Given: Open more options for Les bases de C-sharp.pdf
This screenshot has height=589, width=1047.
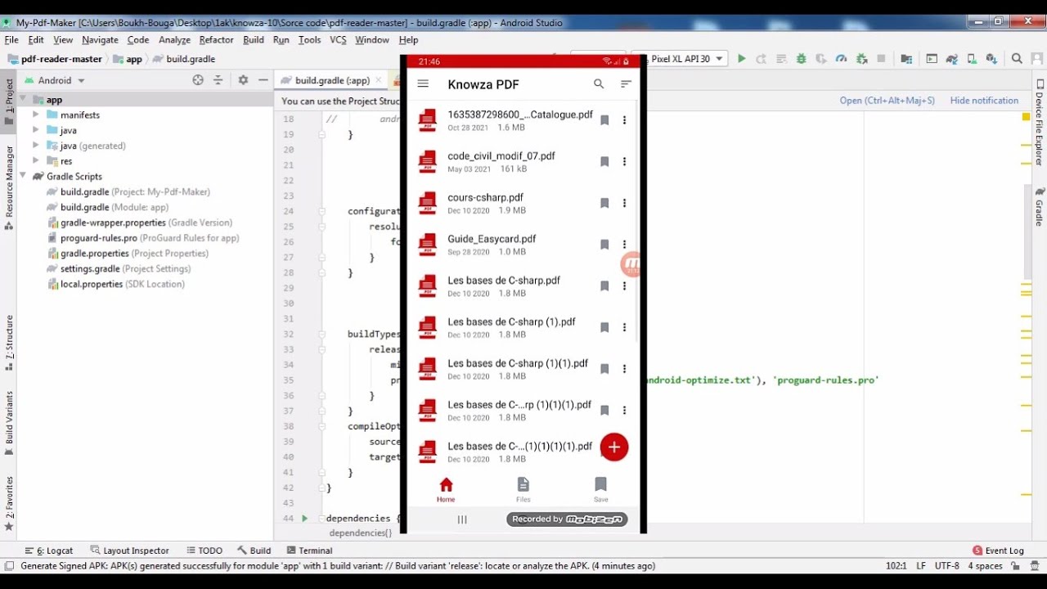Looking at the screenshot, I should pyautogui.click(x=624, y=286).
